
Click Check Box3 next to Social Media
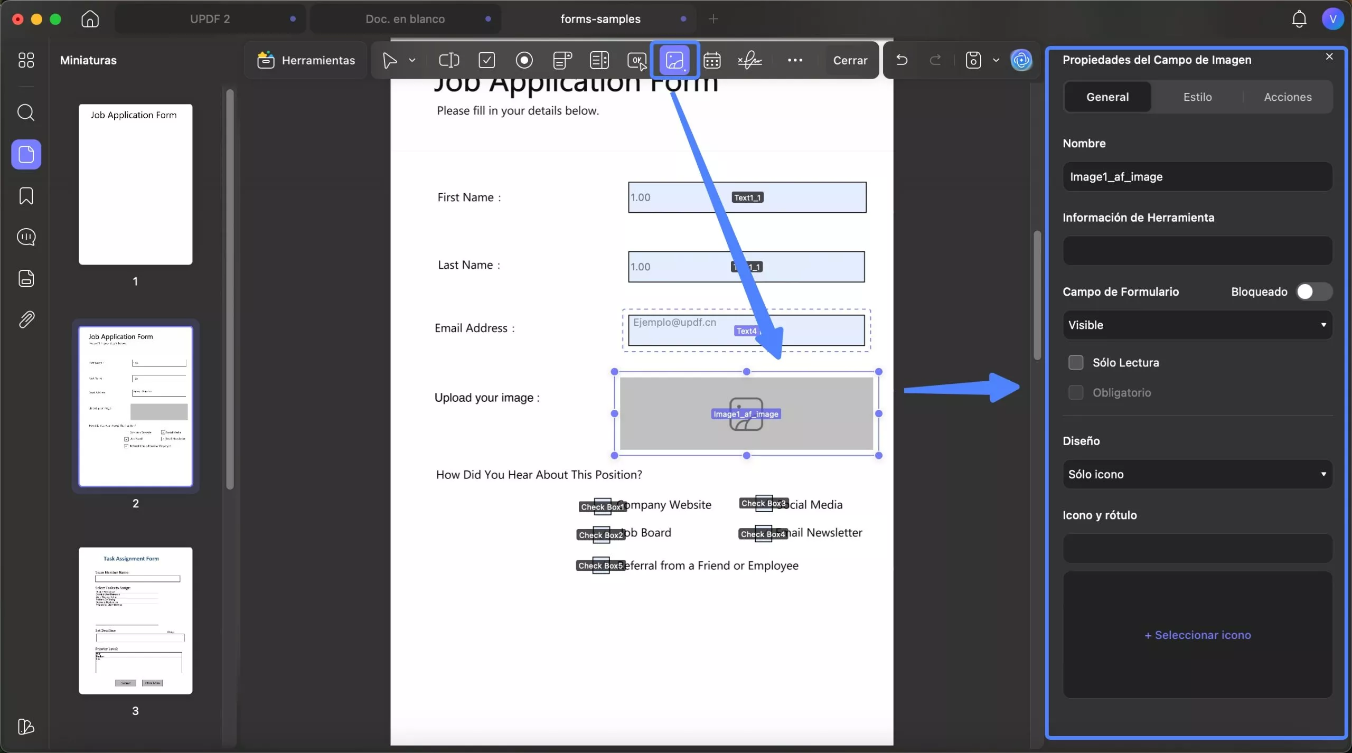point(764,503)
